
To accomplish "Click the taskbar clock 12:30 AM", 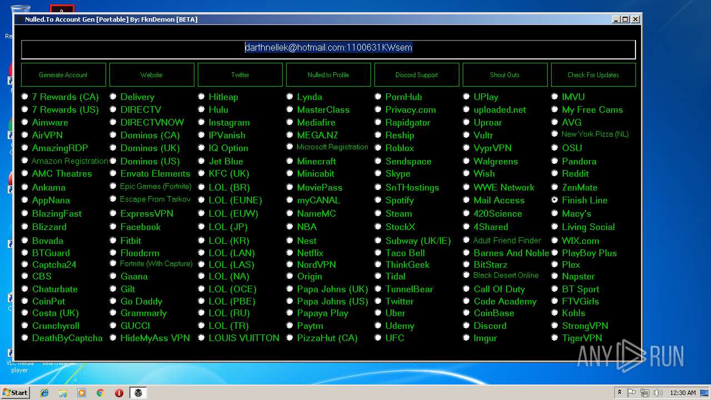I will (x=683, y=393).
